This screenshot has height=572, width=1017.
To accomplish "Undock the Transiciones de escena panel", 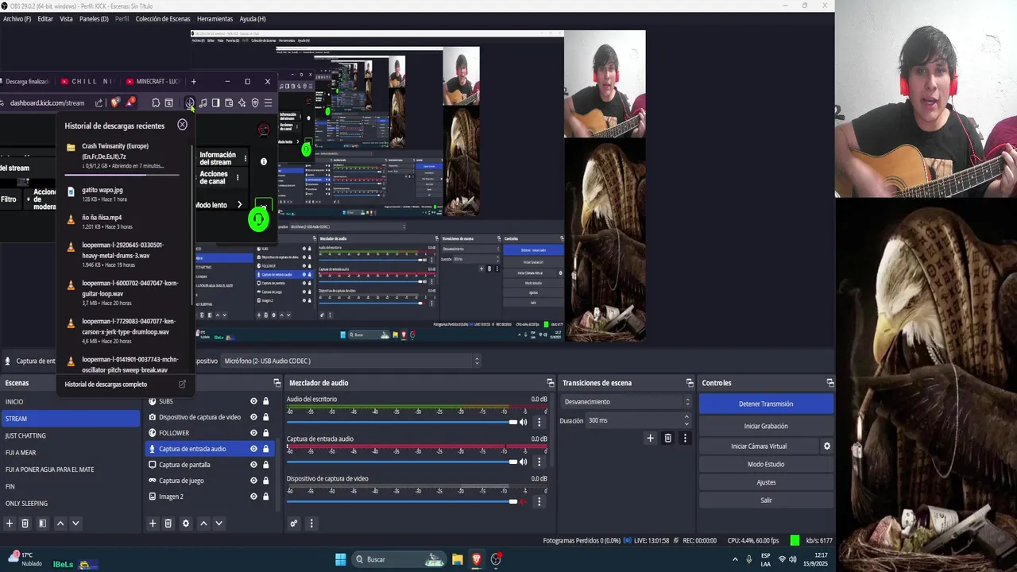I will pos(690,383).
